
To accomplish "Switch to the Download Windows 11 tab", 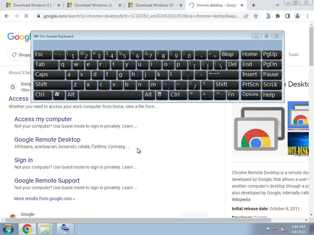I will point(93,5).
